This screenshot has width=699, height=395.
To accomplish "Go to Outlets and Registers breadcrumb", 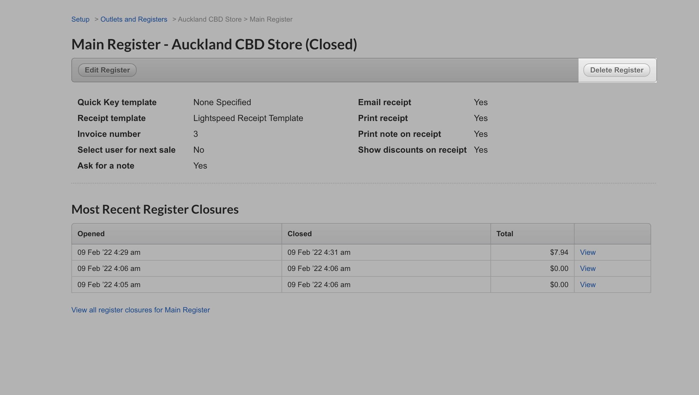I will [x=134, y=19].
